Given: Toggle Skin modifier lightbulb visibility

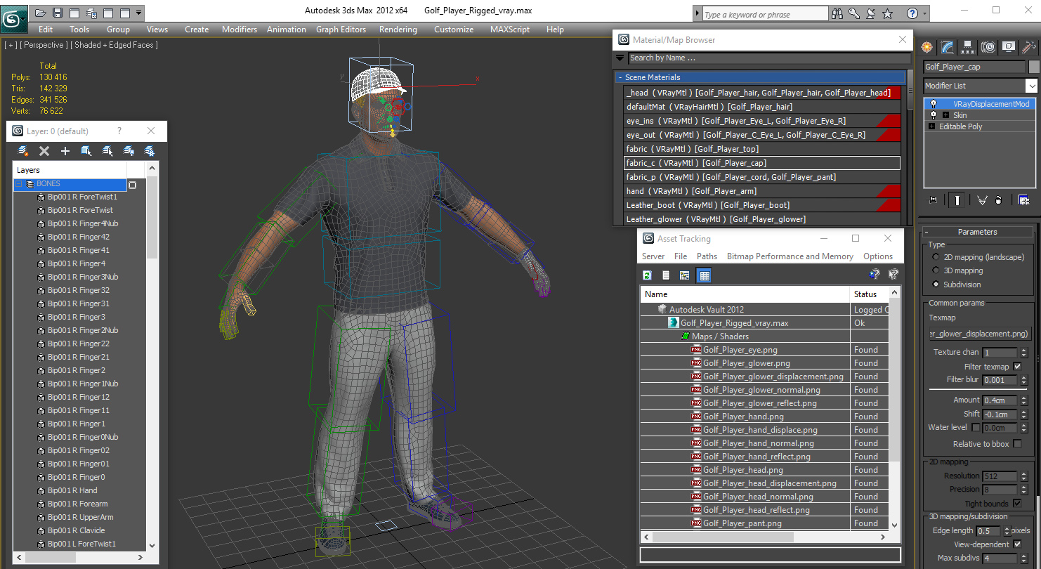Looking at the screenshot, I should click(x=933, y=115).
